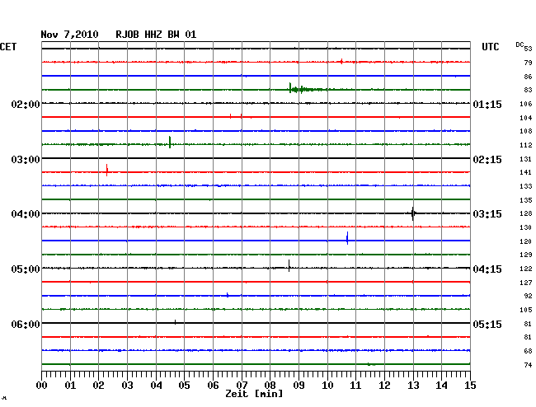Click the black spike on the 03:15 UTC trace
The width and height of the screenshot is (536, 407).
pos(413,213)
